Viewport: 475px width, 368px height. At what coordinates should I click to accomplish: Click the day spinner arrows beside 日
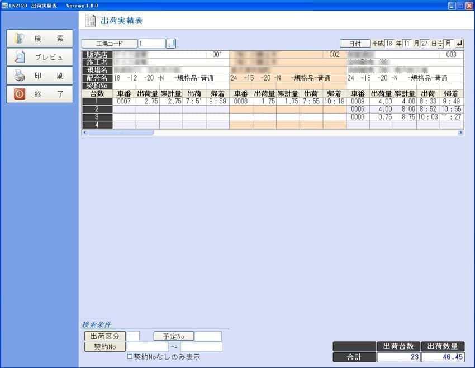click(440, 44)
